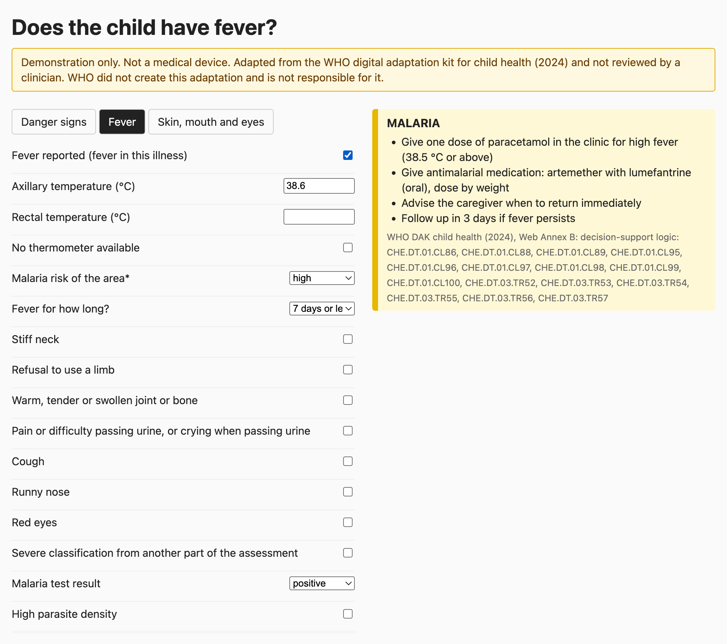727x644 pixels.
Task: Open the Malaria risk of the area dropdown
Action: pos(322,278)
